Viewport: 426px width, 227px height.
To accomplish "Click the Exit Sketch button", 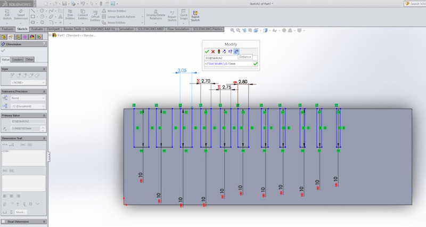I will [7, 14].
